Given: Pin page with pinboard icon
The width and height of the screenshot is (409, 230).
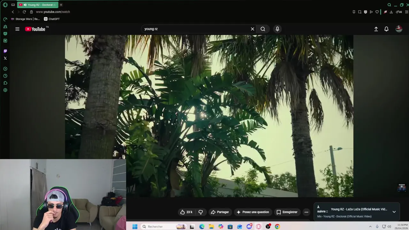Looking at the screenshot, I should (354, 12).
